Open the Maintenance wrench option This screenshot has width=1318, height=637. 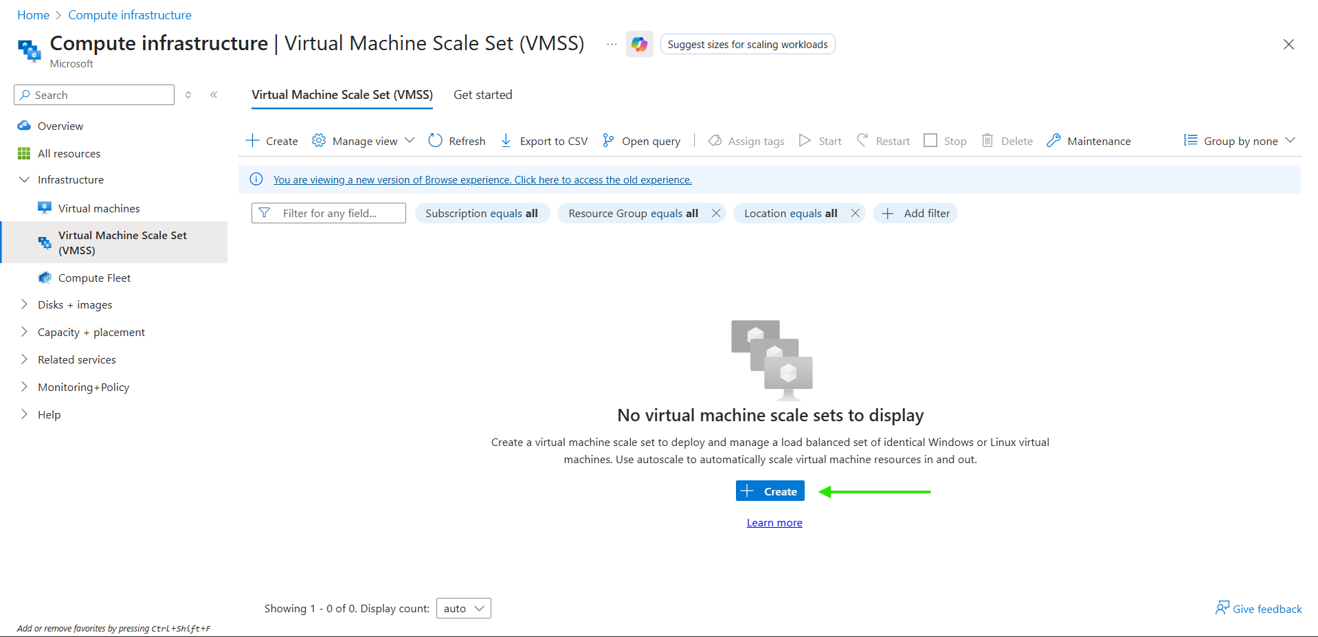(1088, 141)
